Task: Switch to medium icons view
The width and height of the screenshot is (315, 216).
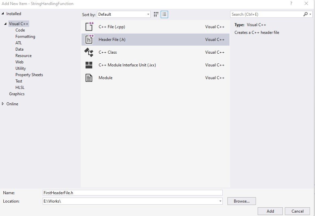Action: (155, 14)
